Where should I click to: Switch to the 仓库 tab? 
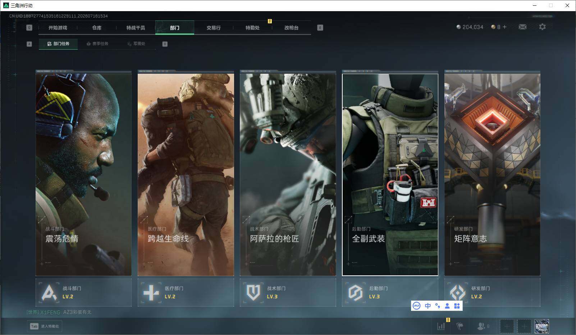click(97, 28)
